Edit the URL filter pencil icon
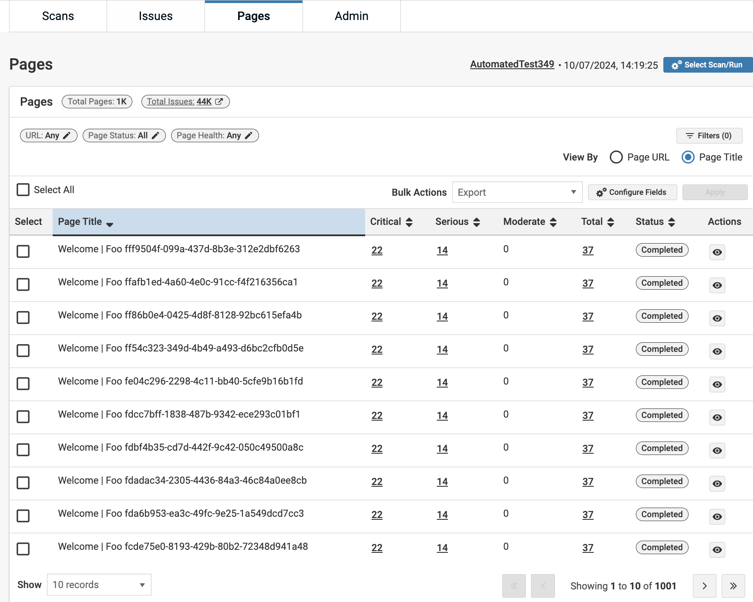Viewport: 753px width, 602px height. click(x=67, y=136)
